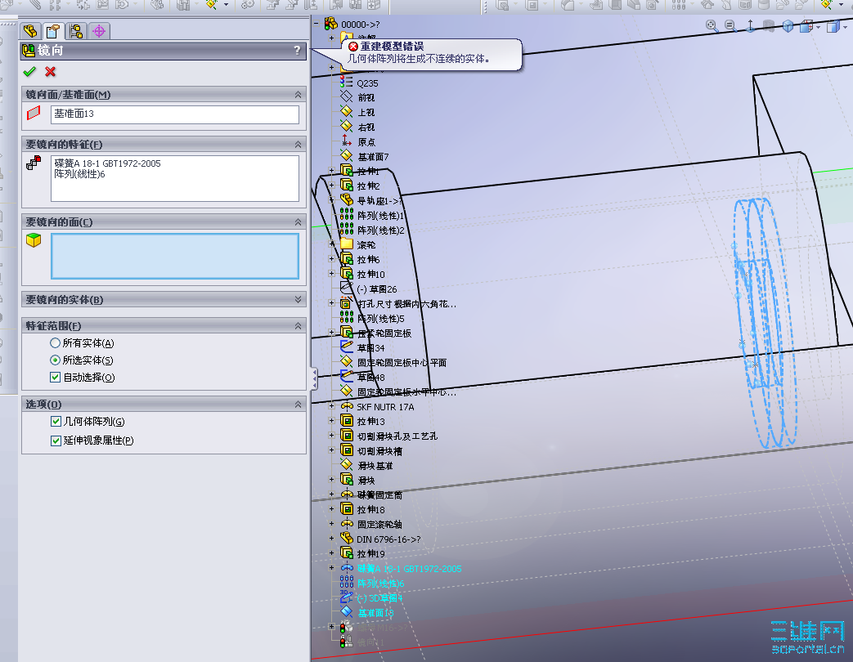853x662 pixels.
Task: Click Zoom to Area magnifier icon
Action: point(730,25)
